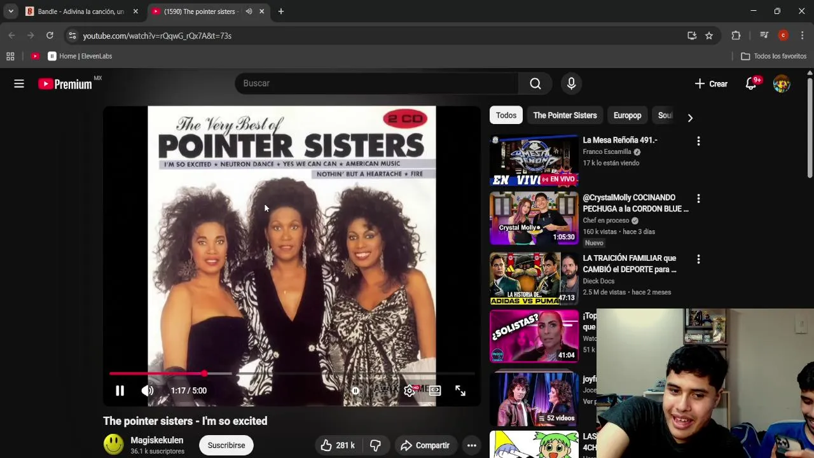This screenshot has width=814, height=458.
Task: Toggle the autoplay switch in player
Action: tap(355, 391)
